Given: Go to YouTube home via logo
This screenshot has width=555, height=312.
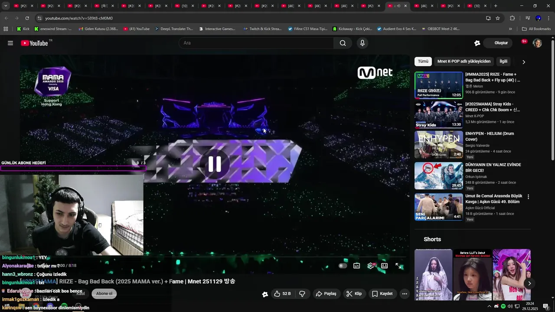Looking at the screenshot, I should [34, 43].
